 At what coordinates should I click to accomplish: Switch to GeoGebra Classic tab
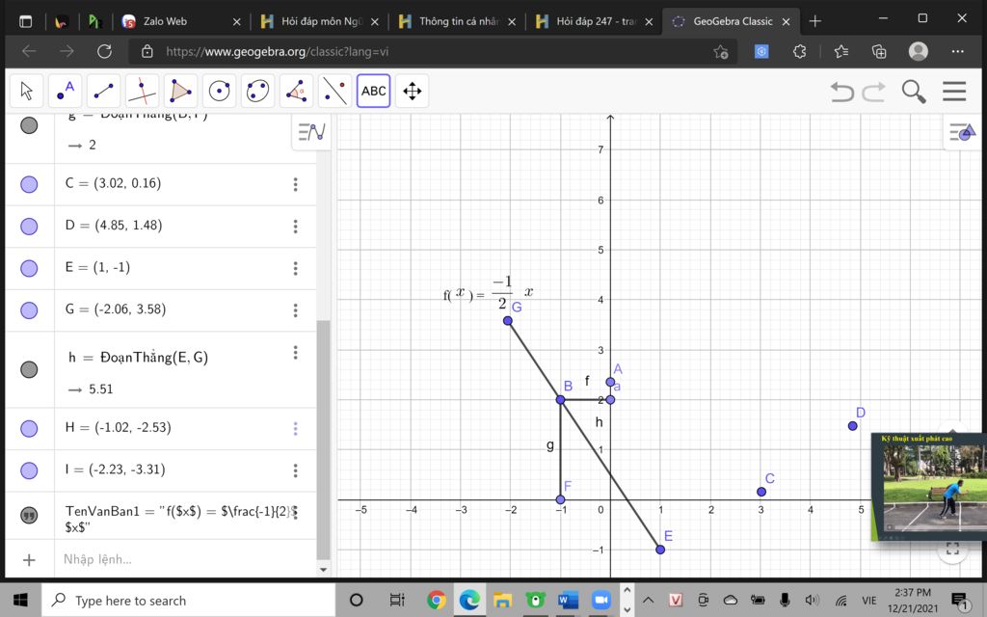pos(732,21)
